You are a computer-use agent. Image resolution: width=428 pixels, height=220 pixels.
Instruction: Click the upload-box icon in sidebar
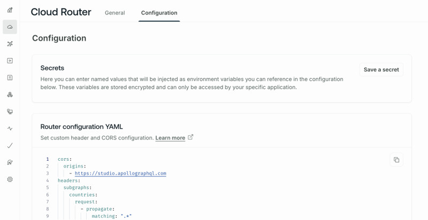point(10,77)
